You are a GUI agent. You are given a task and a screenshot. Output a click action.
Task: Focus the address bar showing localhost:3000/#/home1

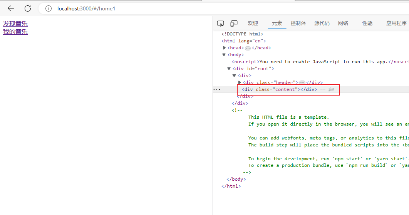pos(224,8)
